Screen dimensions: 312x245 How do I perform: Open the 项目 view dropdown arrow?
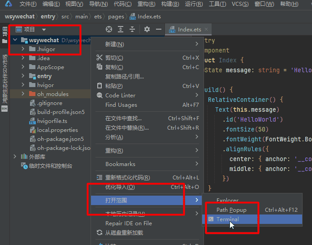(x=44, y=30)
